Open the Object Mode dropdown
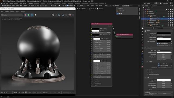Viewport: 174px width, 98px height. pyautogui.click(x=6, y=5)
